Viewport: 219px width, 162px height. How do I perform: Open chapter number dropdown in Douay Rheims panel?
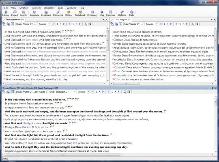60,24
